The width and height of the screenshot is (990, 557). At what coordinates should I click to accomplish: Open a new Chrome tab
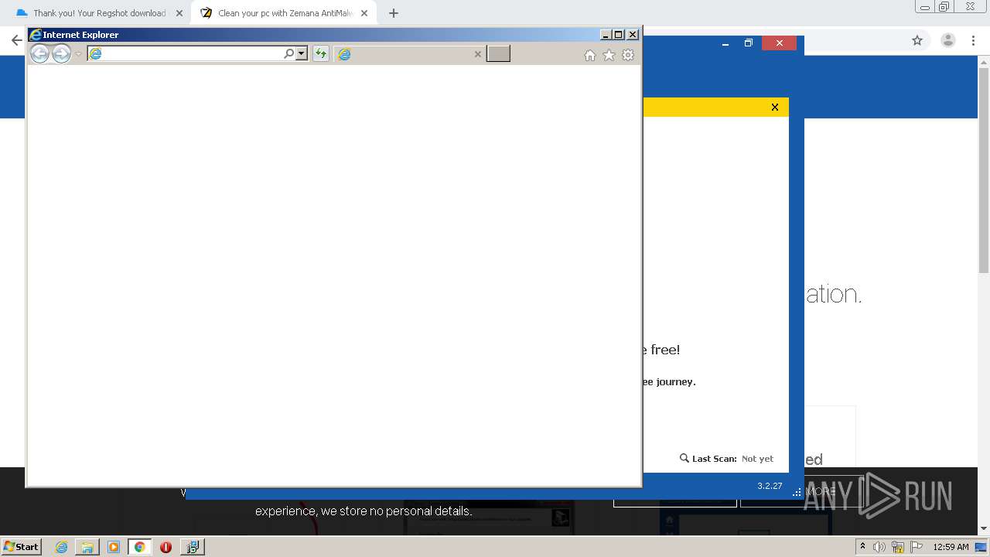393,13
